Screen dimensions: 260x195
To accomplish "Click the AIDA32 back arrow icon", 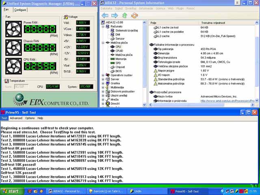I will 105,15.
